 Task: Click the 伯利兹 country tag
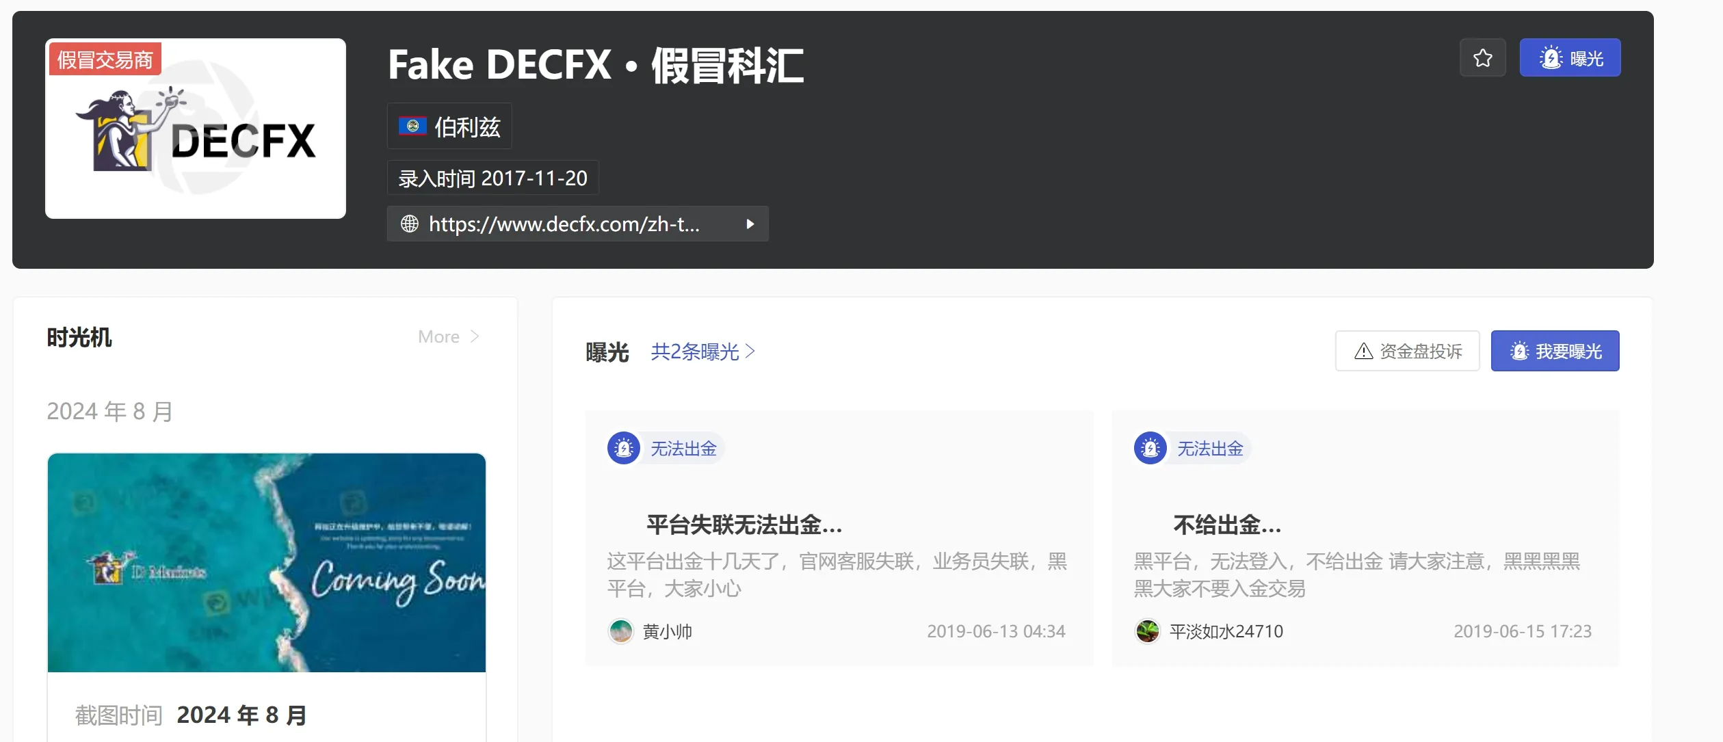tap(449, 127)
